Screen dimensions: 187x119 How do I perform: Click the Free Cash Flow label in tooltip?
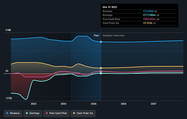[x=111, y=19]
